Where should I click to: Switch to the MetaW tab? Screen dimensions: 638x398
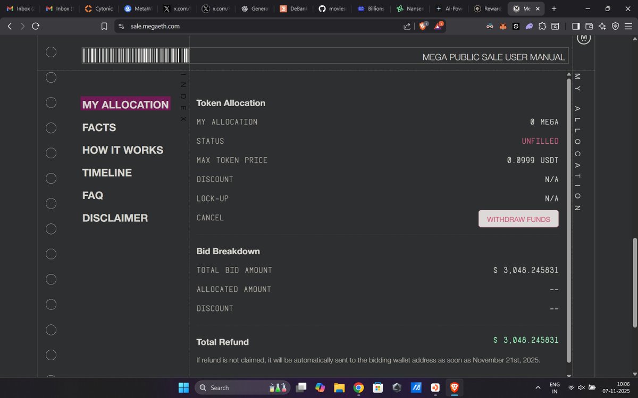(x=138, y=8)
